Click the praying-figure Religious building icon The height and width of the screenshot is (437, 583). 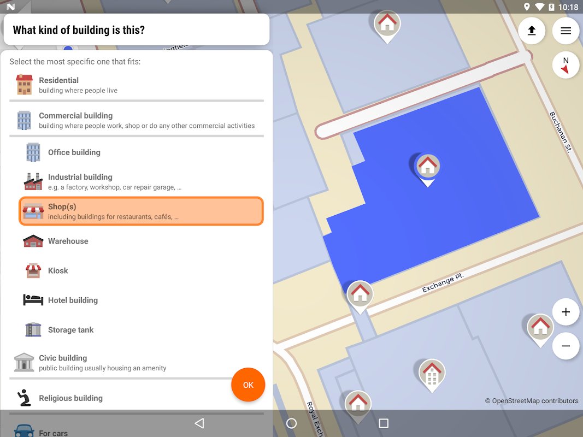[x=24, y=398]
